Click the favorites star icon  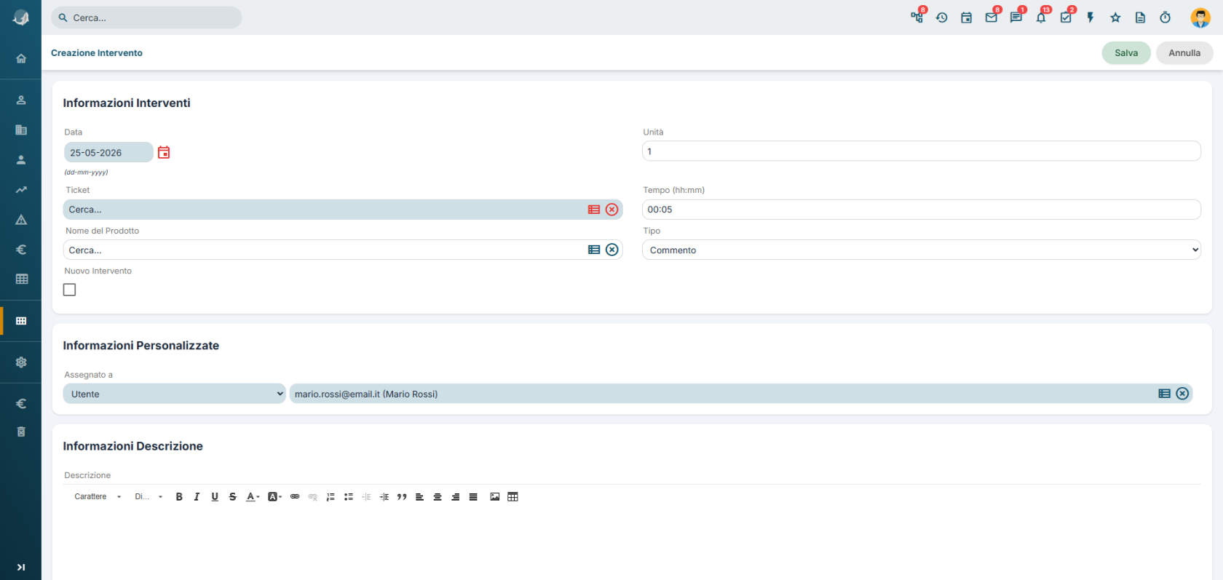[x=1115, y=17]
